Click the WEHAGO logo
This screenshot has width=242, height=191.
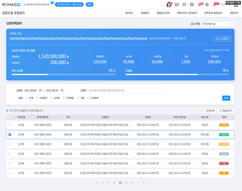(11, 4)
